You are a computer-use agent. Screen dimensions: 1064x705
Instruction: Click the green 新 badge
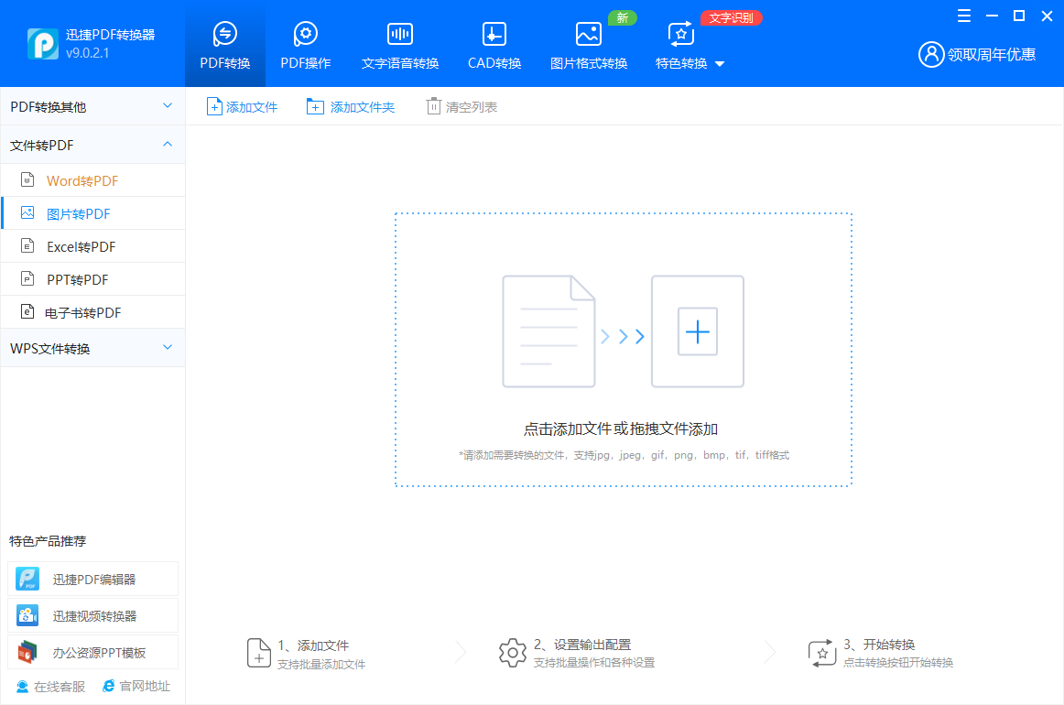tap(623, 17)
